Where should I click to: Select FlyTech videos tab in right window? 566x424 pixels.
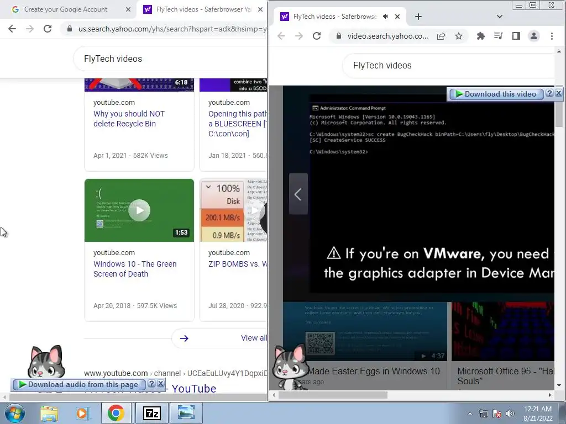pos(334,17)
